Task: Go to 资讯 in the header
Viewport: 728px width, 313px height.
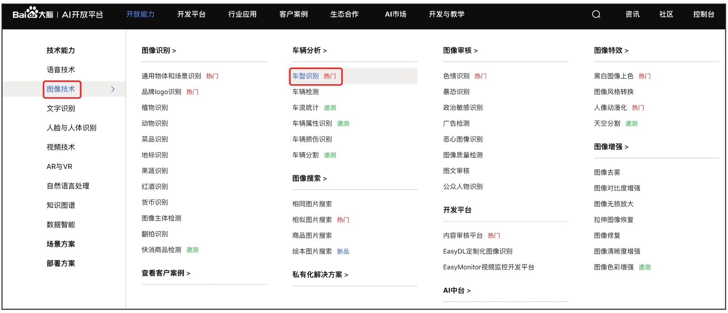Action: pyautogui.click(x=633, y=14)
